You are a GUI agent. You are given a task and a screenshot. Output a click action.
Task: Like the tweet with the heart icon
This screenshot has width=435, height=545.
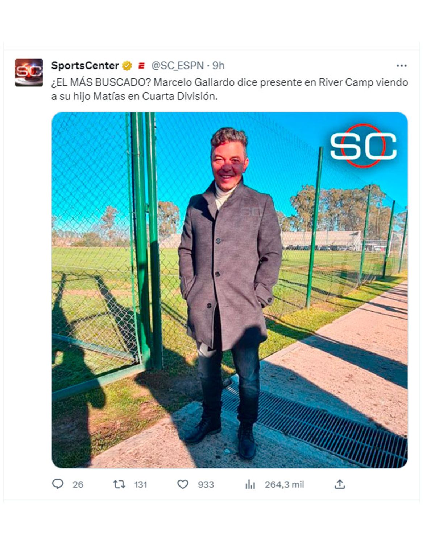[x=183, y=484]
